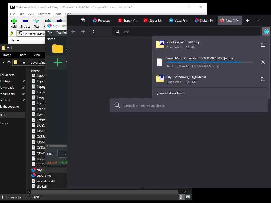
Task: Open Documents in Explorer sidebar
Action: [7, 94]
